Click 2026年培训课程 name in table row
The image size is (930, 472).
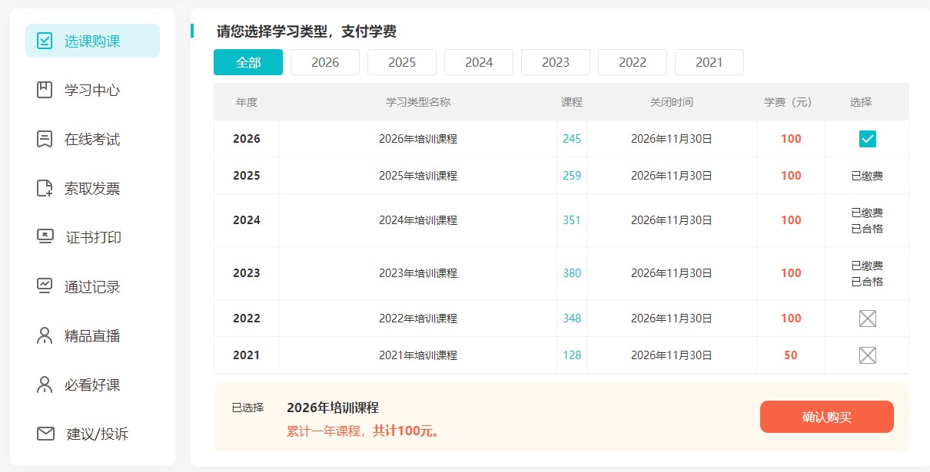pyautogui.click(x=418, y=139)
